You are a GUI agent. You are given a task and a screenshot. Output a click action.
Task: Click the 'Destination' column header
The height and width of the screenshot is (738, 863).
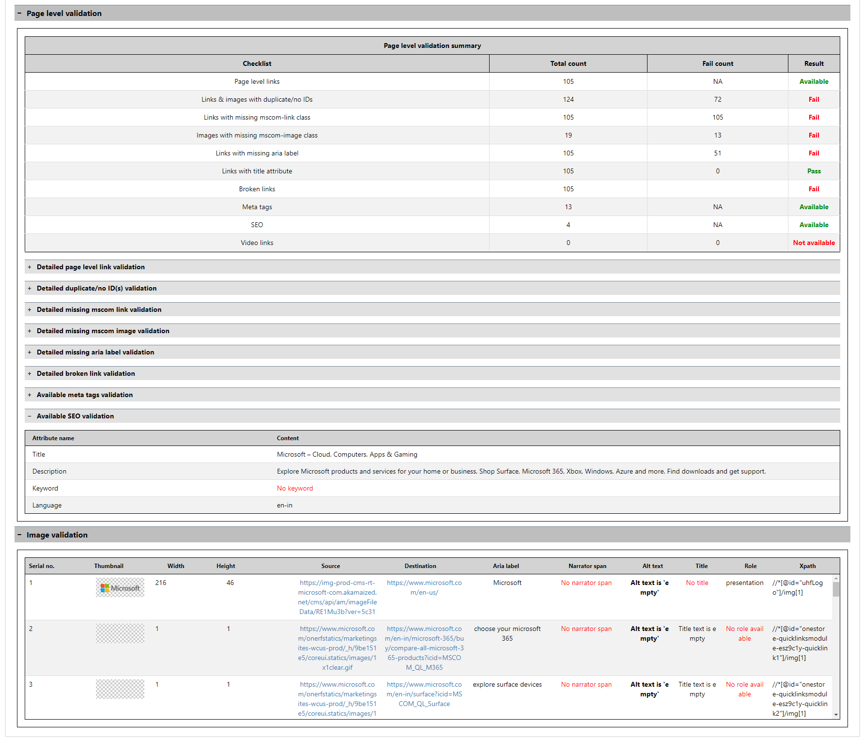(x=420, y=566)
